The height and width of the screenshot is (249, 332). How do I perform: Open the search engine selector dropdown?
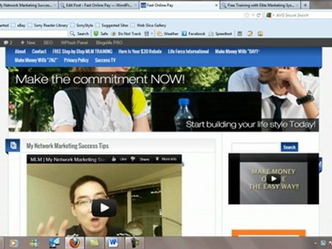point(270,15)
